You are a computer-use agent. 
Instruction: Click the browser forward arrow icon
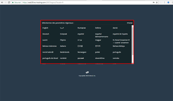[x=6, y=2]
